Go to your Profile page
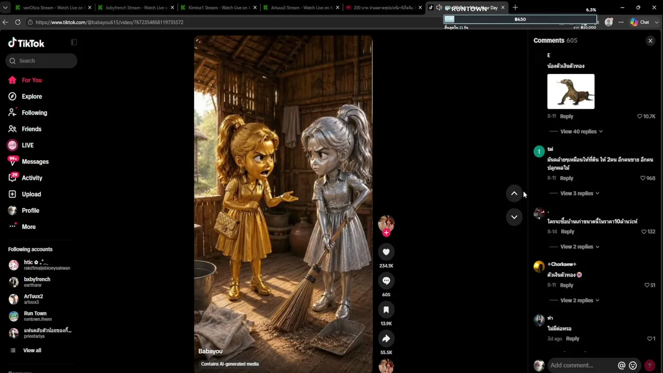Screen dimensions: 663x373 pos(30,211)
